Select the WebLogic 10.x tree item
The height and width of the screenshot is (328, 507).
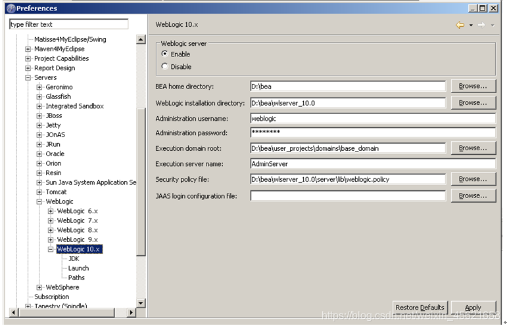(x=79, y=249)
